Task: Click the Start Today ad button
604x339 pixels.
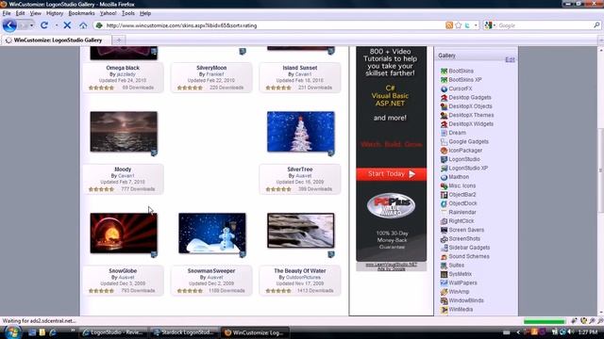Action: tap(391, 174)
